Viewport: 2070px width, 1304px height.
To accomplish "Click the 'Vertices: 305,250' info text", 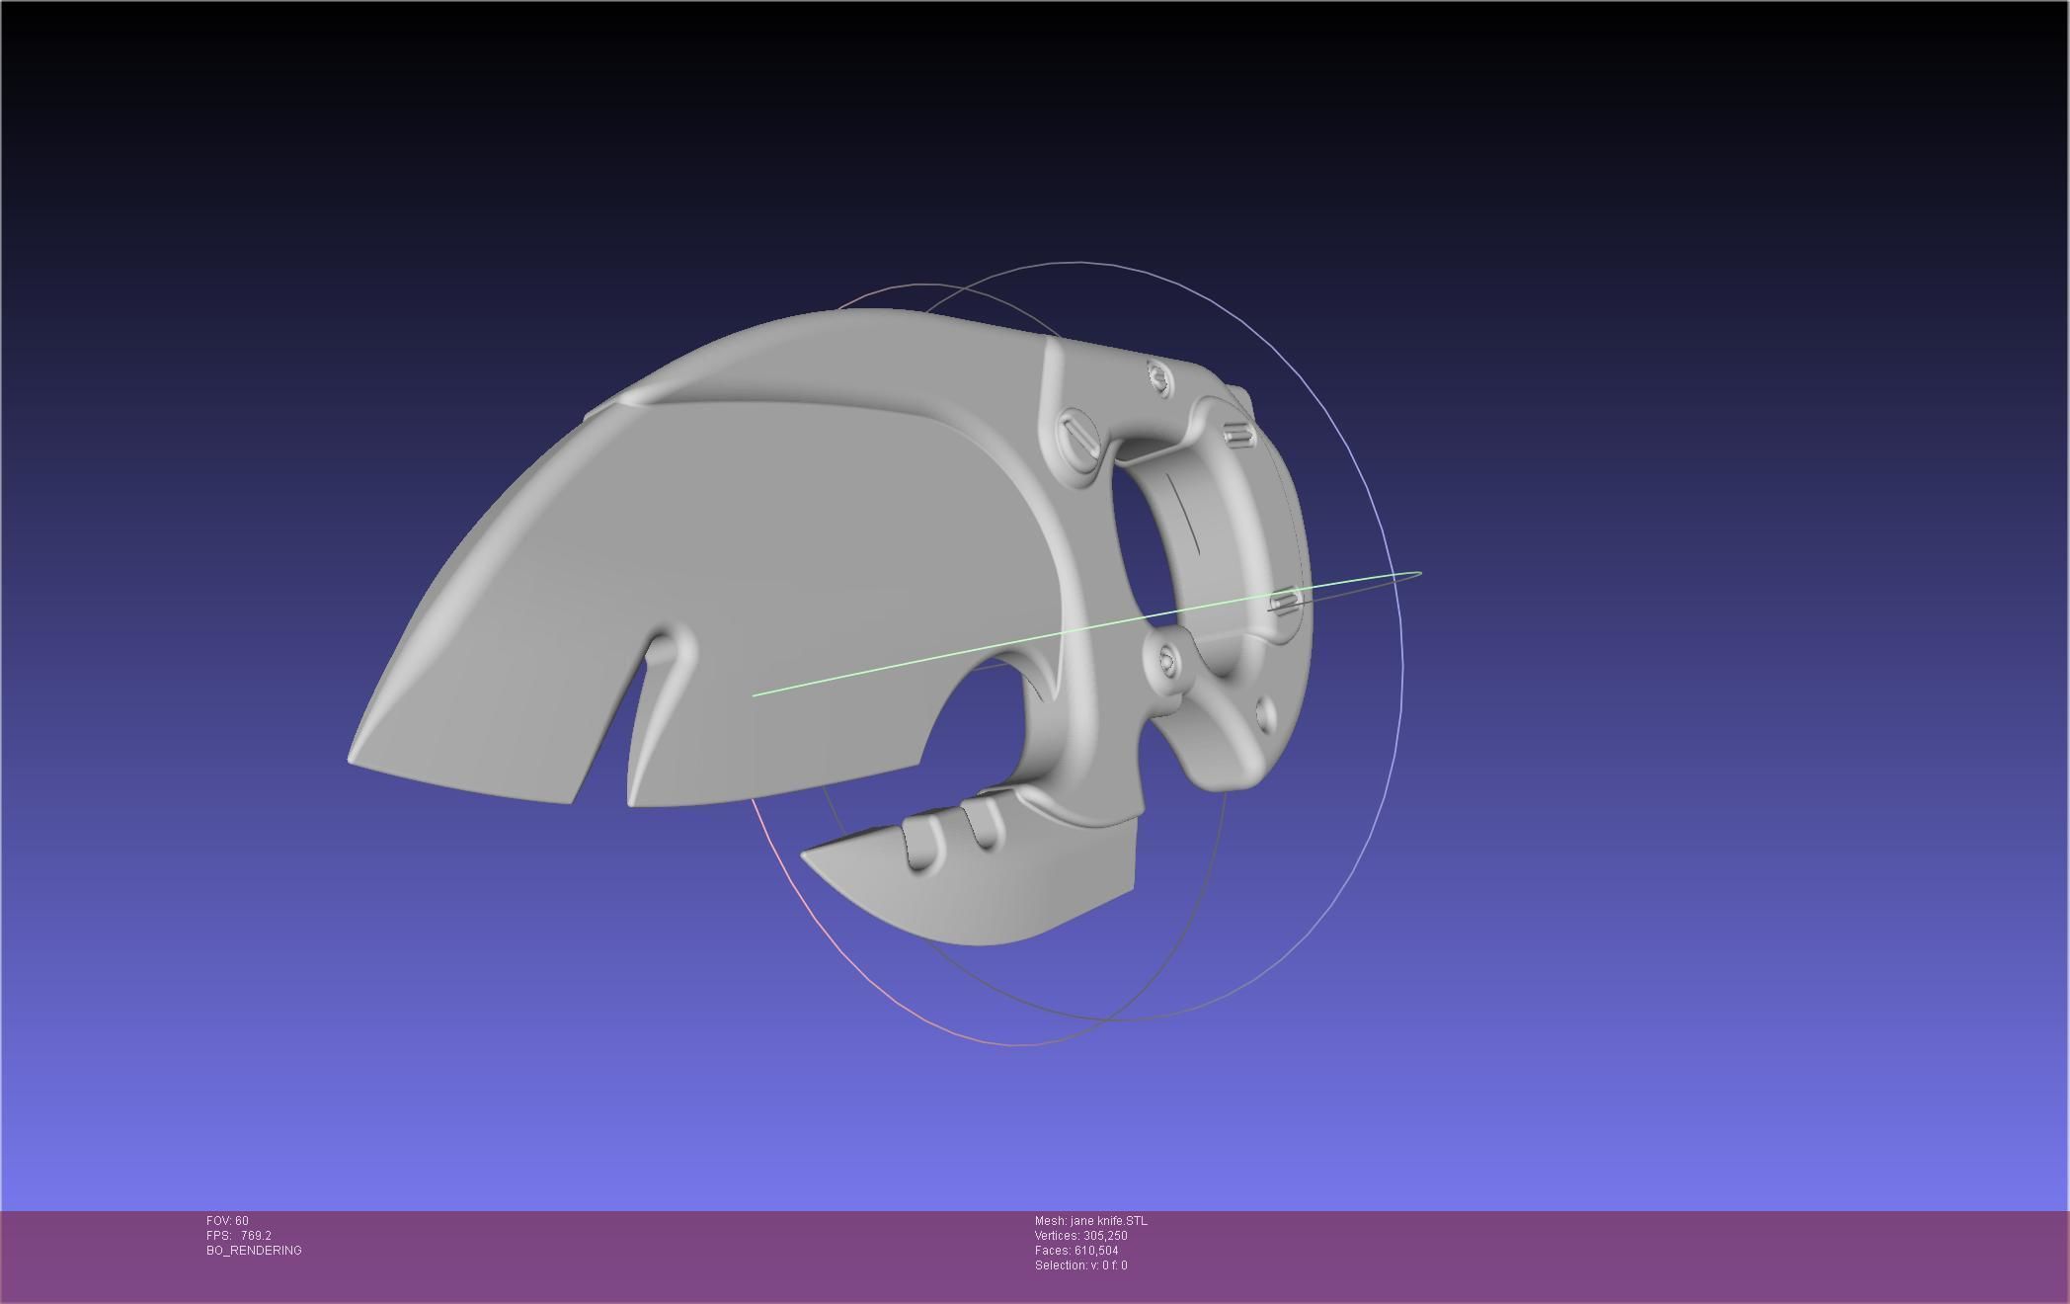I will pyautogui.click(x=1080, y=1236).
